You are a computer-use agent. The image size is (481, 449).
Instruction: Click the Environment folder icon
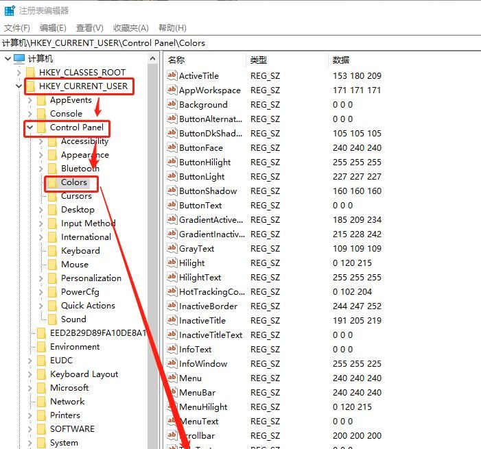pos(41,347)
